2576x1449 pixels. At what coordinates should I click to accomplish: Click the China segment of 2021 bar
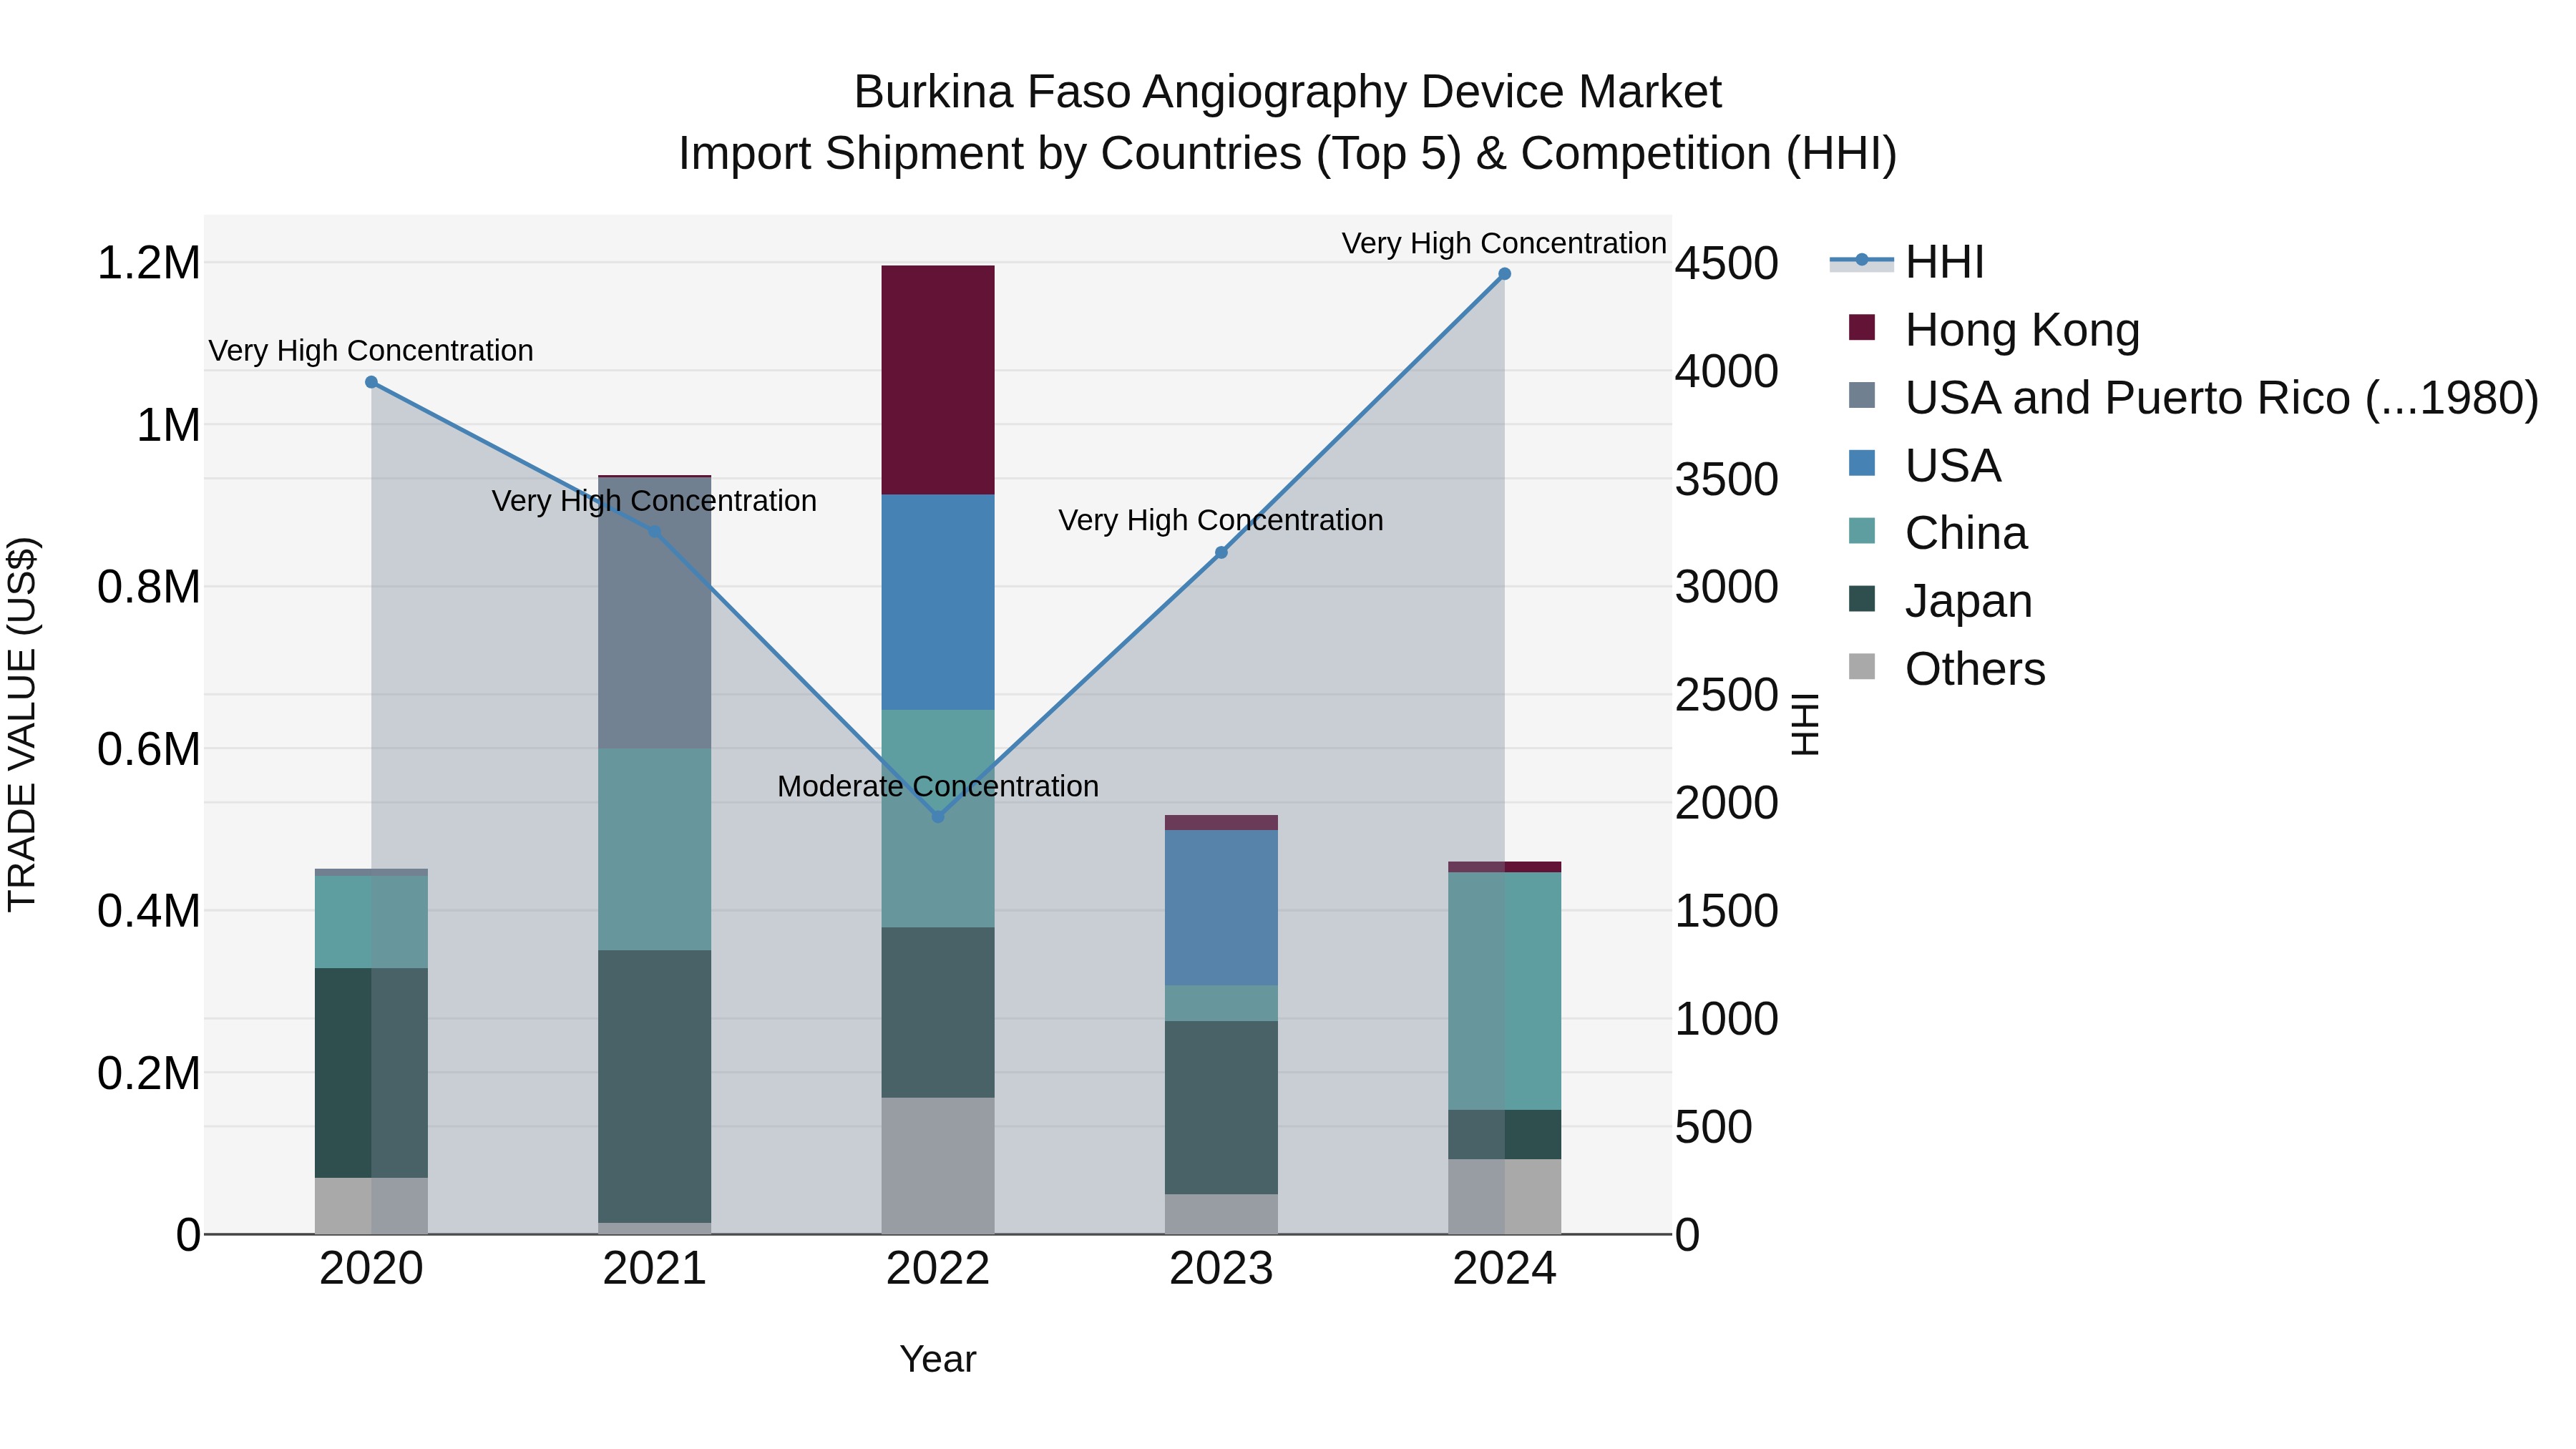pos(655,849)
